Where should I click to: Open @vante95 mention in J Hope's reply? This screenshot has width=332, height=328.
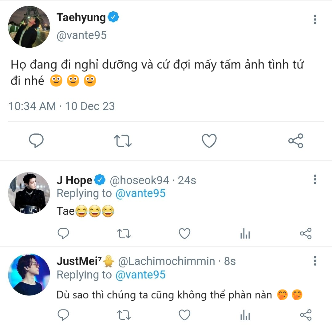[140, 194]
